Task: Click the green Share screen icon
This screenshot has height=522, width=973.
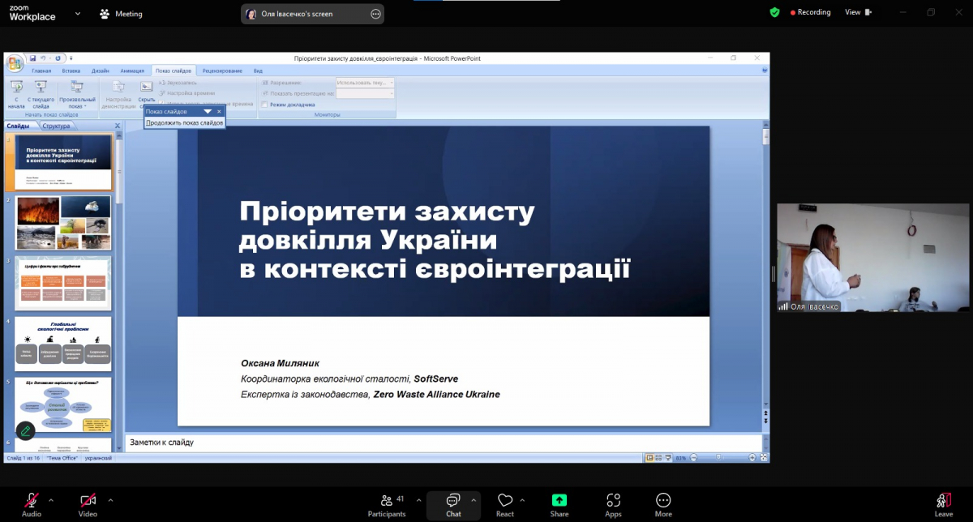Action: click(559, 500)
